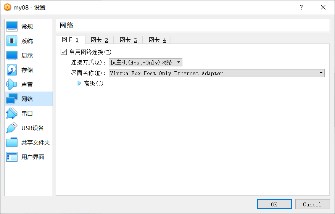Expand the 高级(d) section triangle

[79, 83]
